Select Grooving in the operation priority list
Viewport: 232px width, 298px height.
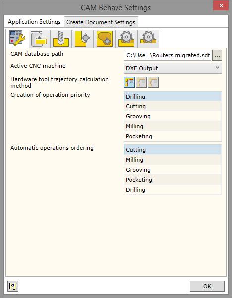click(x=173, y=116)
